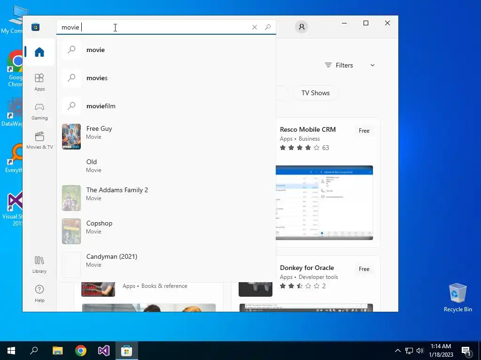Open The Addams Family 2 suggestion

[x=166, y=198]
